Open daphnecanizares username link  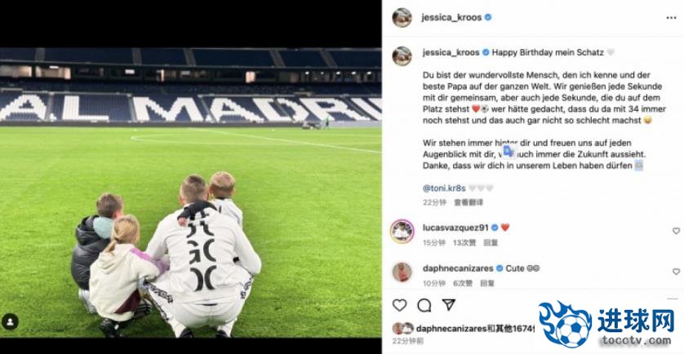click(458, 268)
